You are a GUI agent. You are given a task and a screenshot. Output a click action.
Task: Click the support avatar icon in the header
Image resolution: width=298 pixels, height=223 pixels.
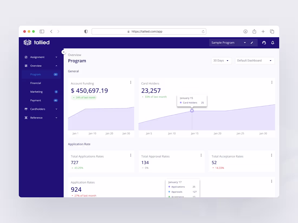point(264,42)
